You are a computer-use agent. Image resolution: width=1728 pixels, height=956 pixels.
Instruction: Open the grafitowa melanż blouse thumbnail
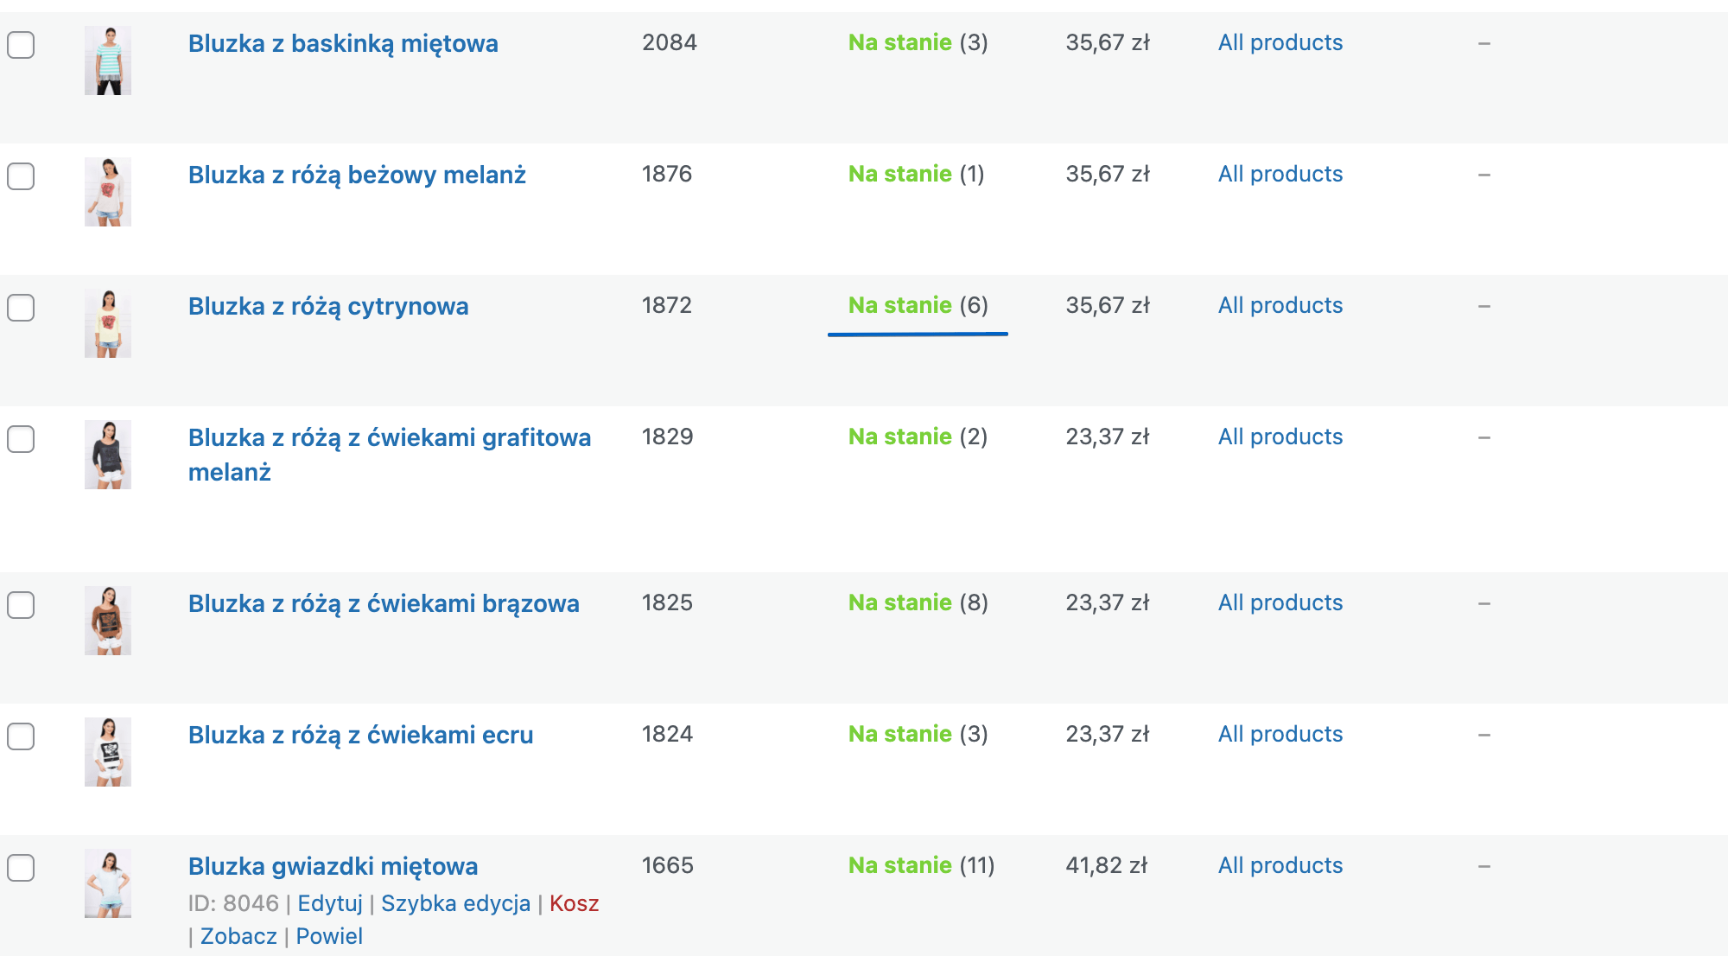click(108, 455)
